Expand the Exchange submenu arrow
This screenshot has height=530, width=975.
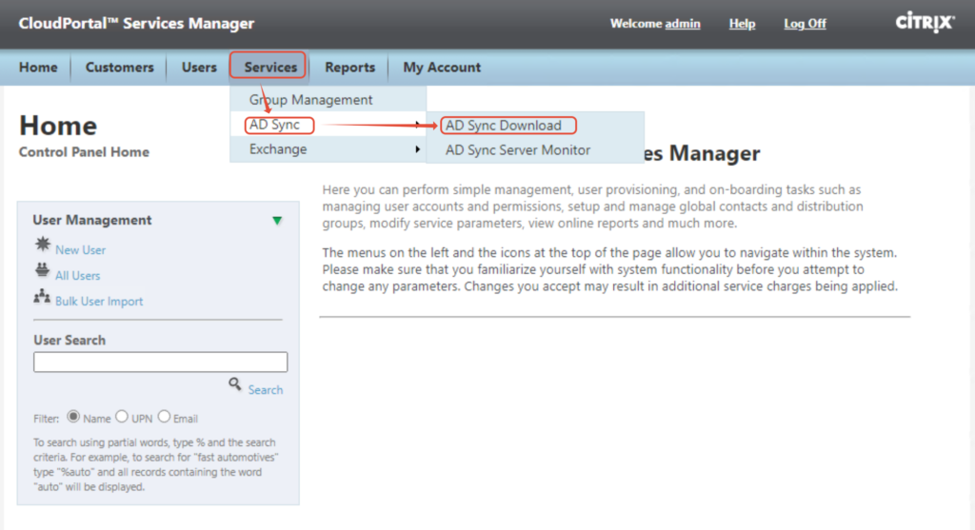coord(418,149)
